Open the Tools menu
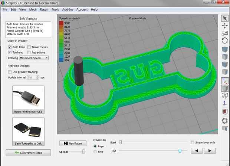230x166 pixels. point(55,10)
